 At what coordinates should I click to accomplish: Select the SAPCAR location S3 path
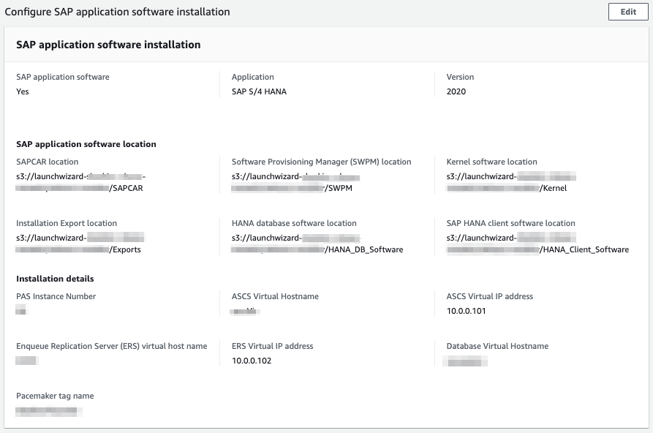[x=80, y=182]
